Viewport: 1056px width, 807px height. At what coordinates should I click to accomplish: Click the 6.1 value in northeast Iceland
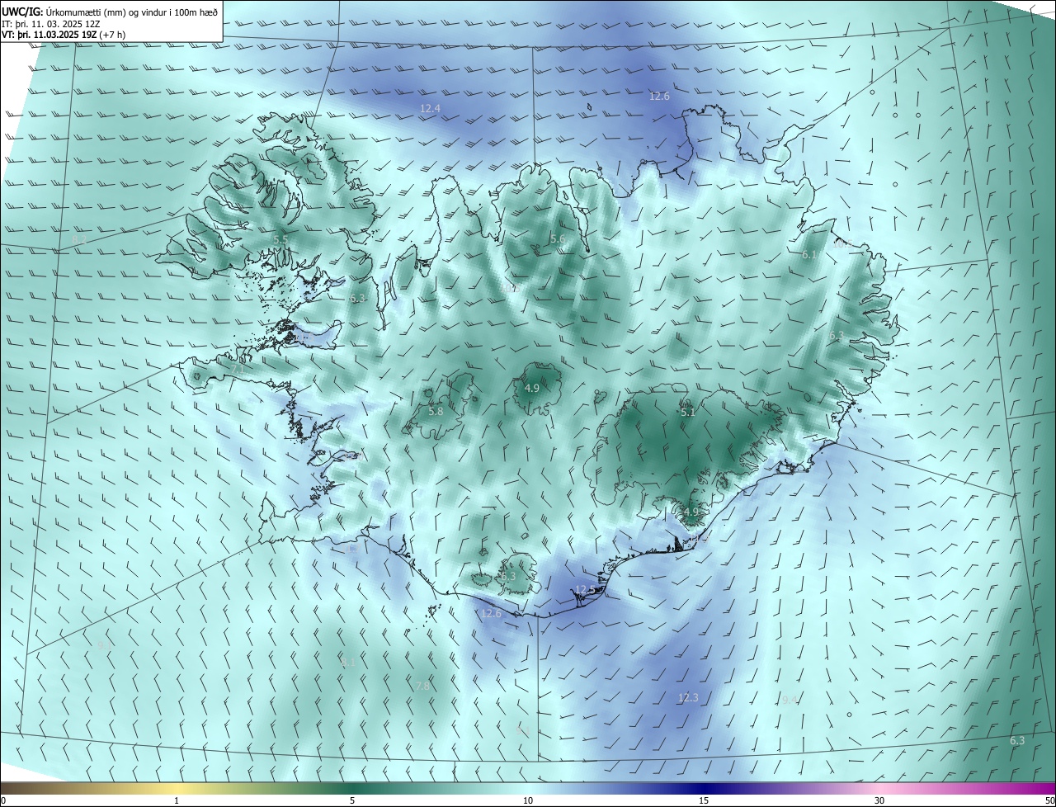click(809, 255)
